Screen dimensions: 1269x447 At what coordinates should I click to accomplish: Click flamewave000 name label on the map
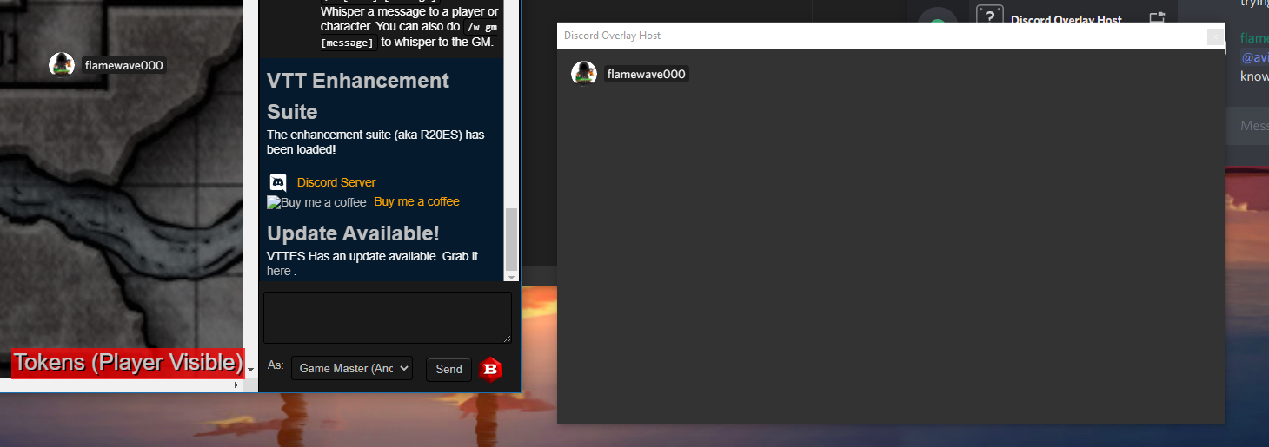(x=124, y=65)
